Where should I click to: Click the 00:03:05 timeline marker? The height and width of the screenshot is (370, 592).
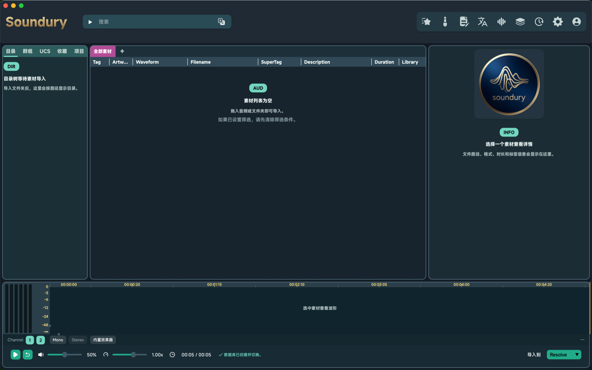[x=379, y=284]
